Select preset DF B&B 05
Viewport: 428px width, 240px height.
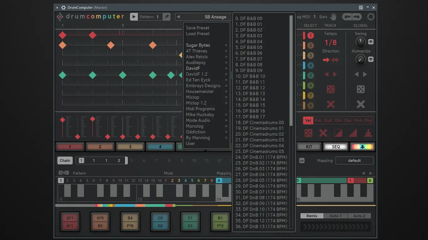pyautogui.click(x=249, y=47)
